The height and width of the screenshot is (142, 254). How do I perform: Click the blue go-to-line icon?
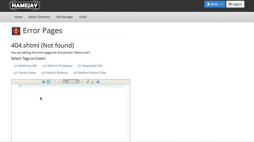[x=48, y=82]
